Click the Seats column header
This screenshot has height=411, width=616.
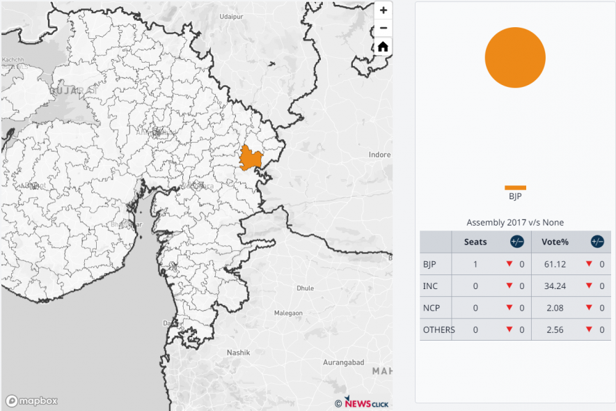click(x=475, y=242)
